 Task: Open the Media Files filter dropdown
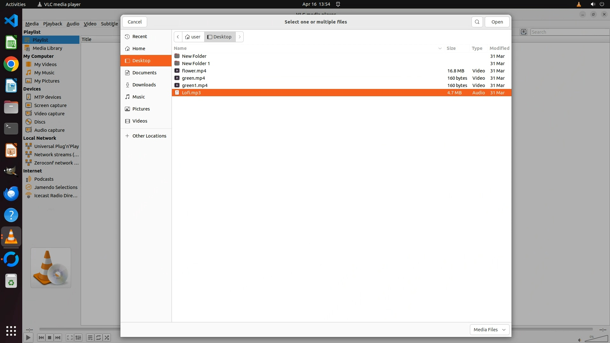(x=489, y=330)
